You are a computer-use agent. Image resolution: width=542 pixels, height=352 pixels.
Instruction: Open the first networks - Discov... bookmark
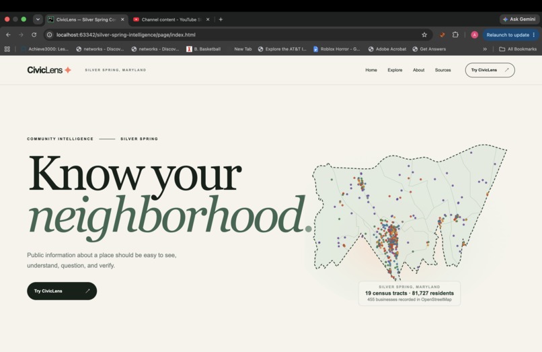(x=100, y=49)
